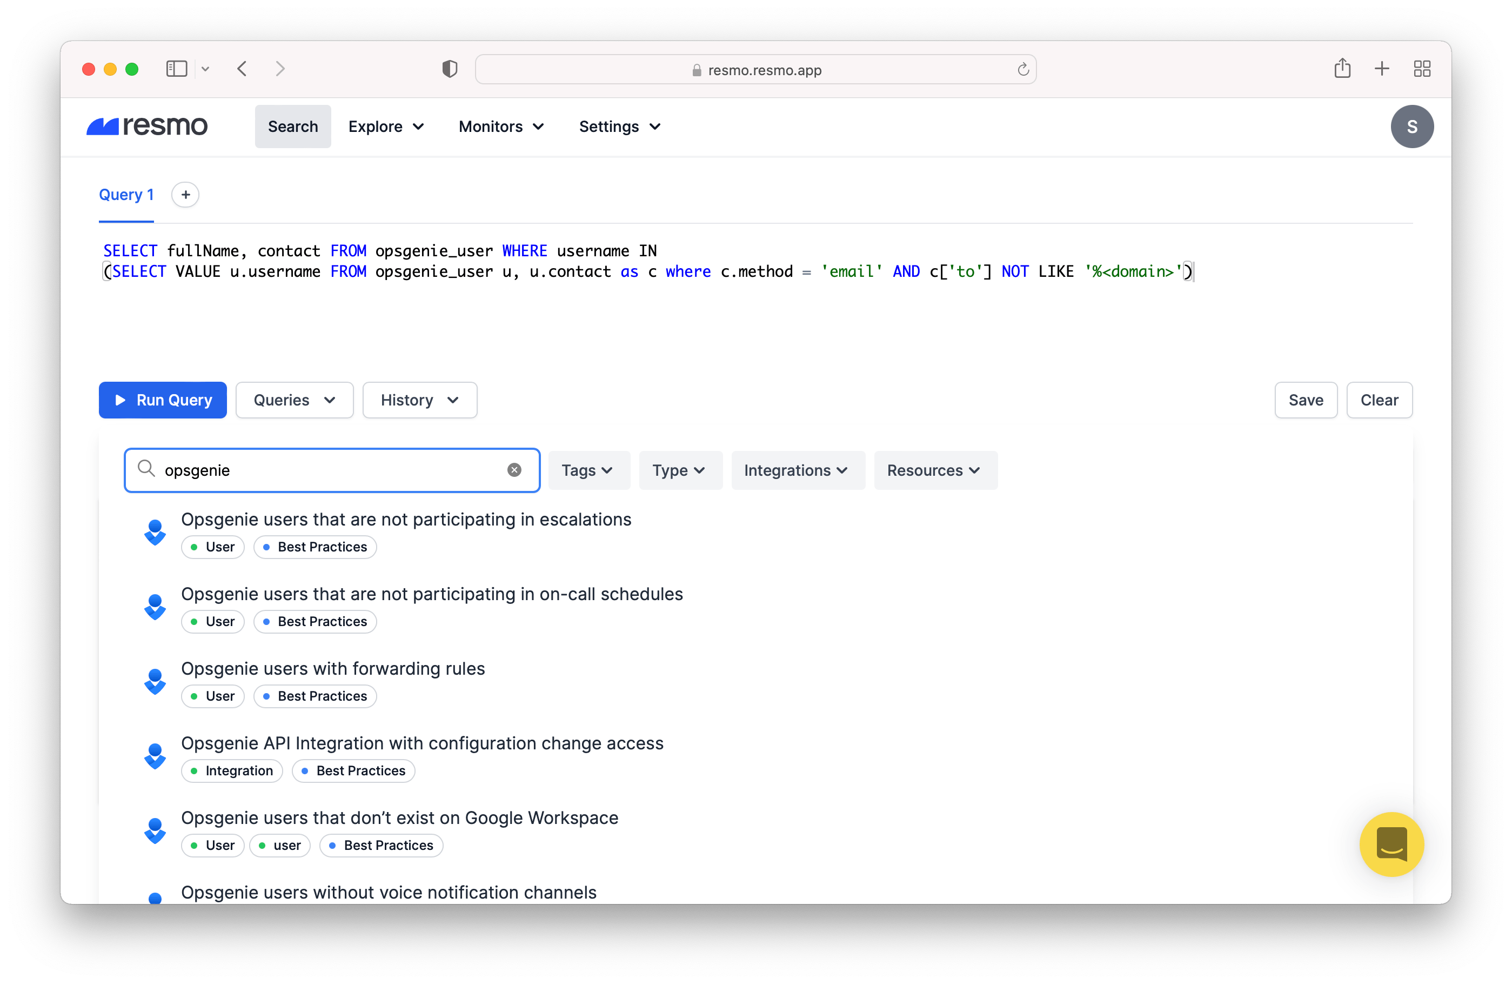Open the S user avatar menu

(1411, 127)
